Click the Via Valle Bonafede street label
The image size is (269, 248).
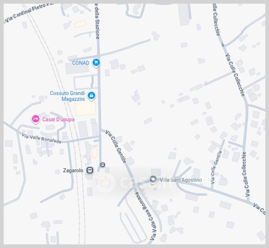click(x=41, y=138)
